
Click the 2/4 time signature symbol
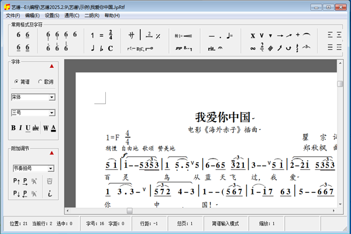[111, 35]
